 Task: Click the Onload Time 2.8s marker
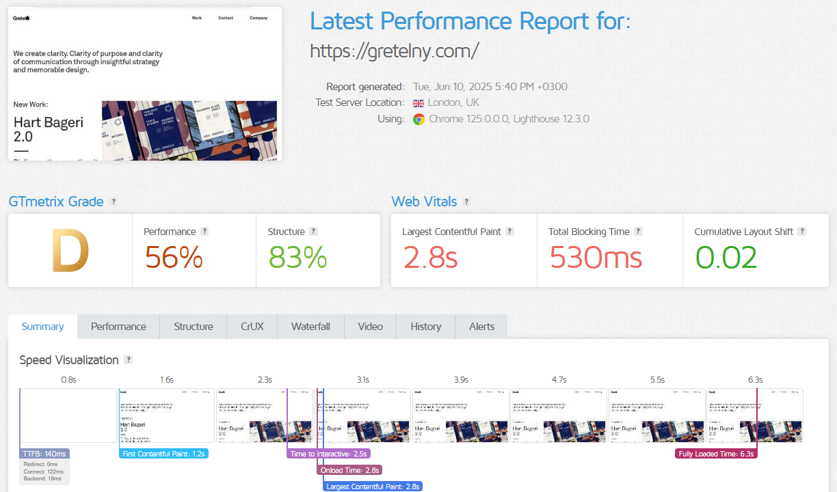coord(349,470)
